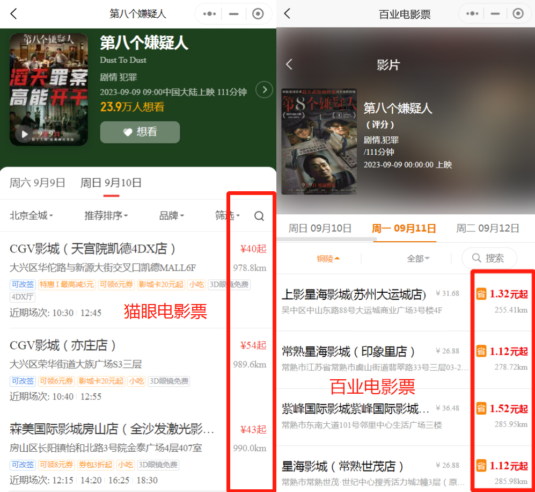The height and width of the screenshot is (492, 535).
Task: Select 周二 09月12日 tab in 百业电影票
Action: coord(488,228)
